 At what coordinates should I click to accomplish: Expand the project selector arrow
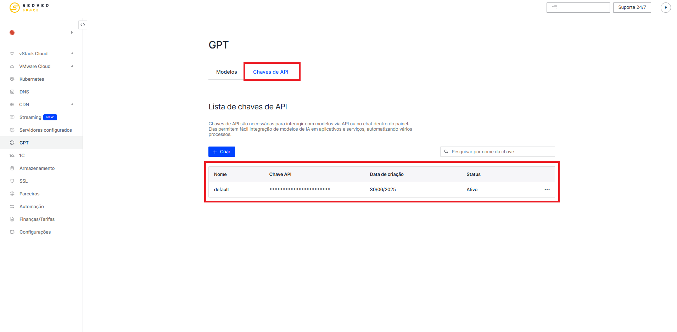(x=72, y=33)
